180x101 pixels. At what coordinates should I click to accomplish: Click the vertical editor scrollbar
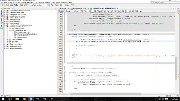[176, 68]
